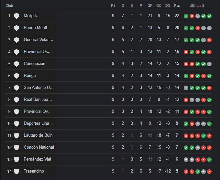This screenshot has width=220, height=180.
Task: Click Rengo's shield crest icon
Action: tap(16, 76)
